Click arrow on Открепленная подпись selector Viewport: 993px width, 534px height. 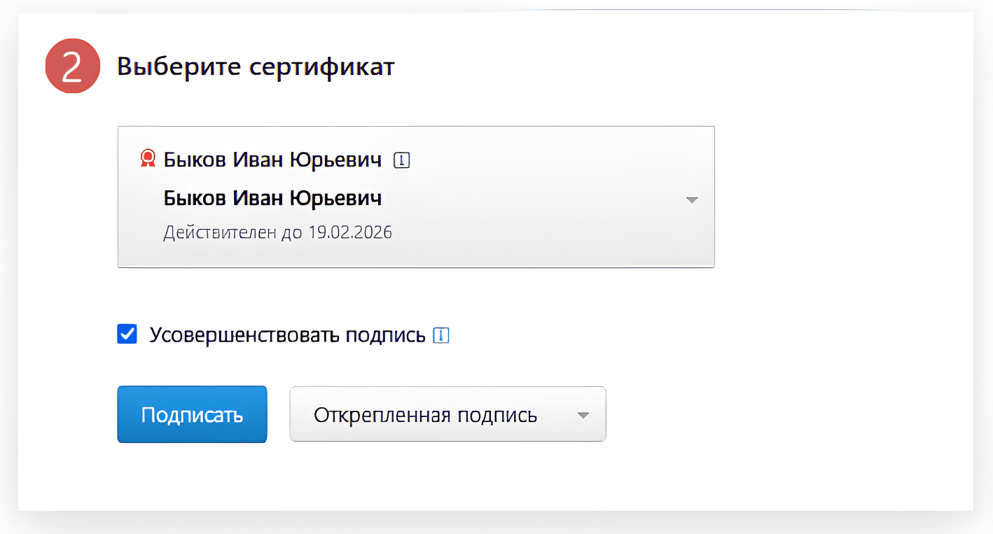click(583, 415)
